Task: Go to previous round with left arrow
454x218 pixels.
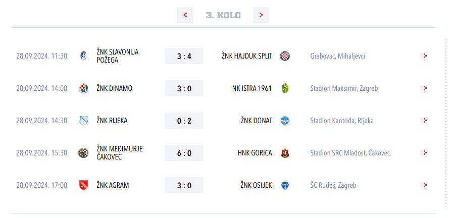Action: 185,15
